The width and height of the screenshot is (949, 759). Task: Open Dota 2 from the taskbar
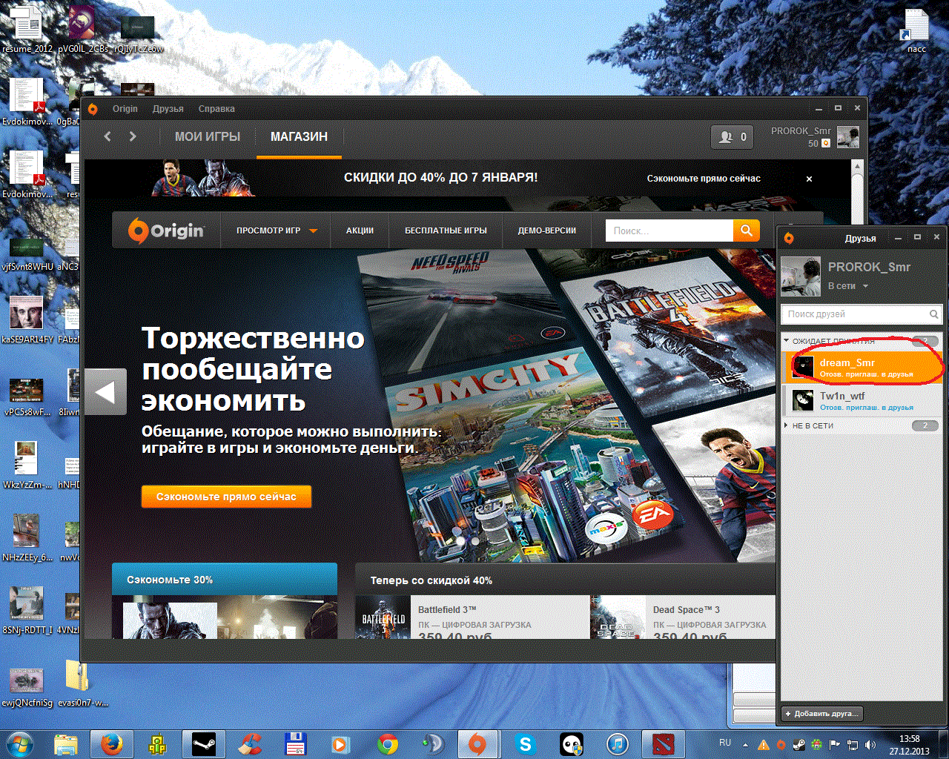[x=663, y=743]
